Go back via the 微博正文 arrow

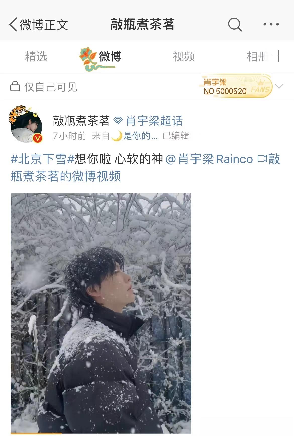click(13, 24)
